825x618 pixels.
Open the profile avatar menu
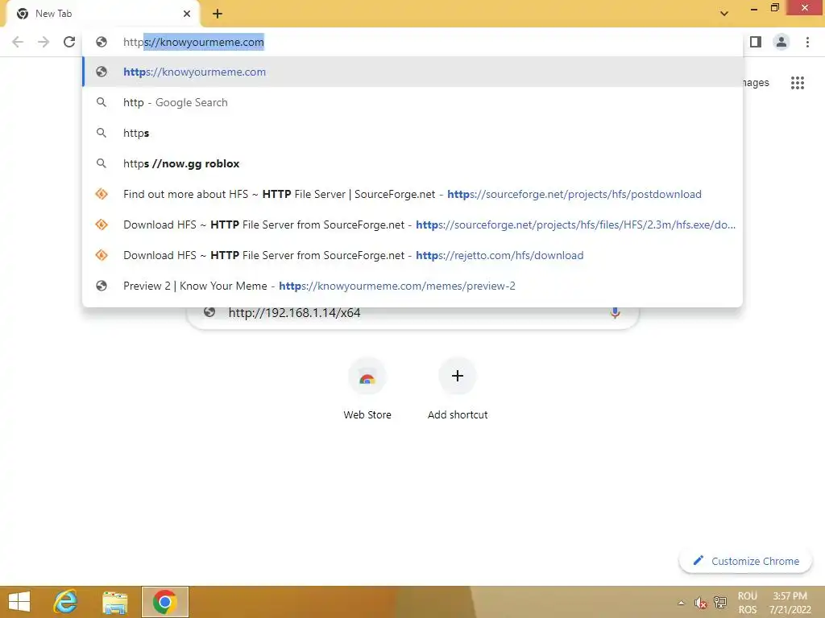click(x=781, y=42)
